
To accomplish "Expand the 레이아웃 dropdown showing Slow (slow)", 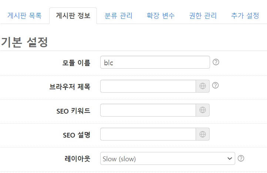I will click(168, 159).
